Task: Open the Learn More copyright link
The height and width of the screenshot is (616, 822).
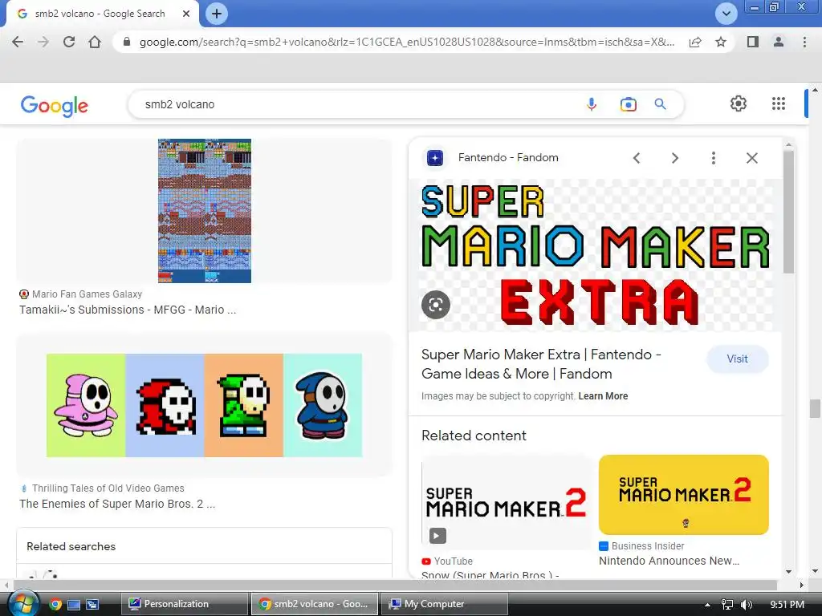Action: [x=603, y=396]
